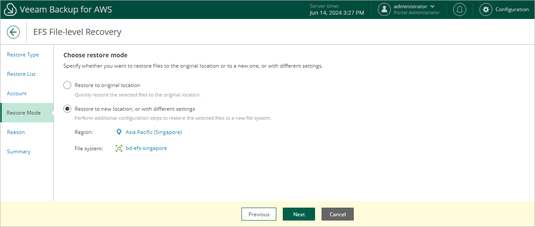Click the Region: field label
The height and width of the screenshot is (227, 535).
(83, 132)
